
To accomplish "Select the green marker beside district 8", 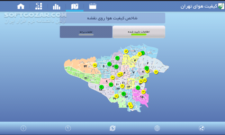I will [x=147, y=68].
